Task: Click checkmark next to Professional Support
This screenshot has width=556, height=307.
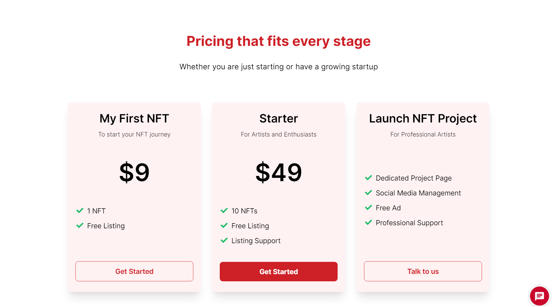Action: (x=369, y=222)
